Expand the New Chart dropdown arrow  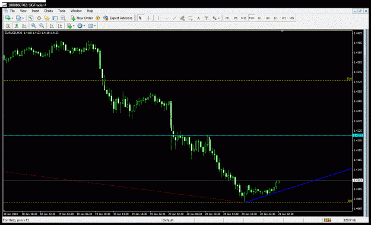[12, 18]
